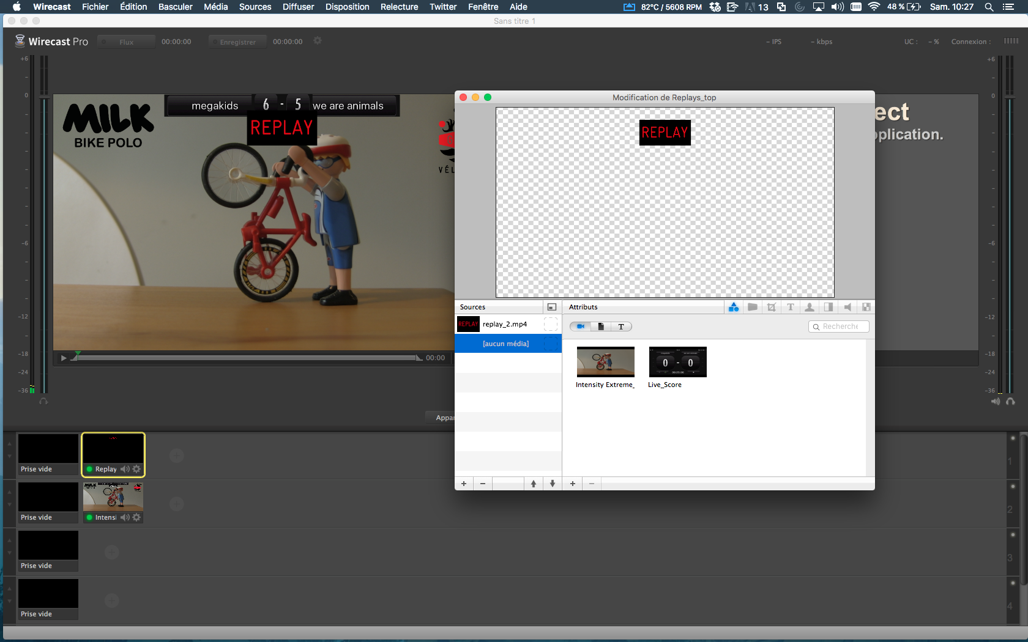Mute audio on the Intensi shot
The height and width of the screenshot is (642, 1028).
[125, 517]
